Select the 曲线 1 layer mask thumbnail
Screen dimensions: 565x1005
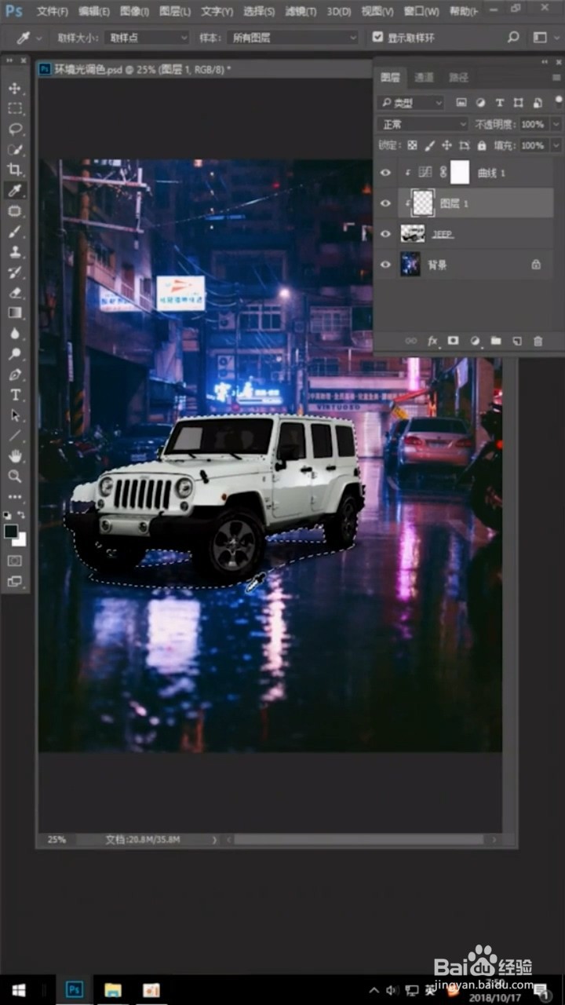coord(459,172)
